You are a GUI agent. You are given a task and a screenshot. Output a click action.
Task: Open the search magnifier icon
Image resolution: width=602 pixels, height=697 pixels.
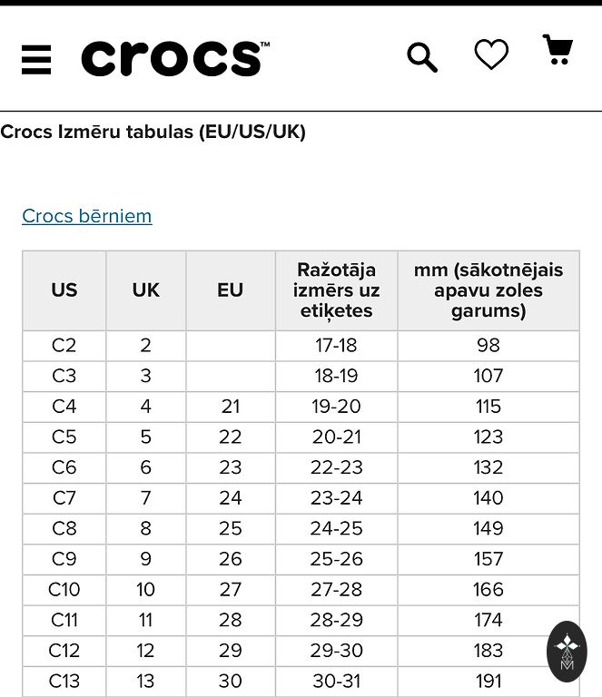(421, 58)
